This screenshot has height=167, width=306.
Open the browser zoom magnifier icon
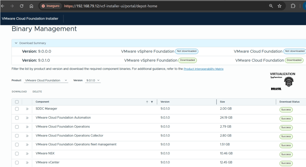coord(271,6)
